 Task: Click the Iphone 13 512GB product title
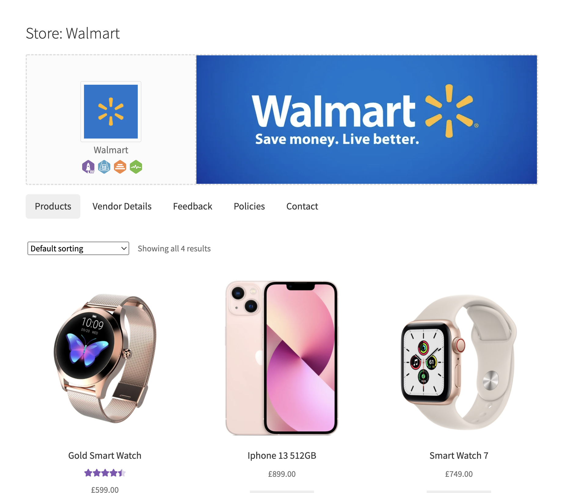282,456
